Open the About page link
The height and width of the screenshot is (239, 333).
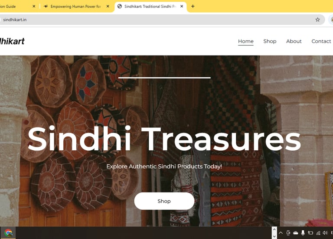pyautogui.click(x=294, y=41)
